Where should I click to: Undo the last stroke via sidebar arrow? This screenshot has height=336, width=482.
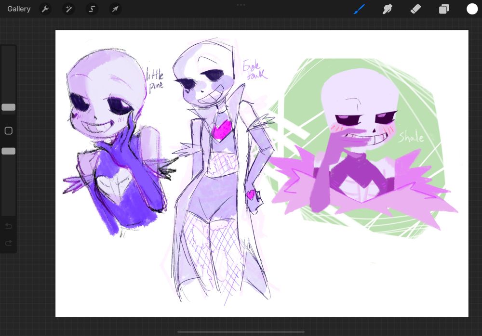pyautogui.click(x=9, y=226)
